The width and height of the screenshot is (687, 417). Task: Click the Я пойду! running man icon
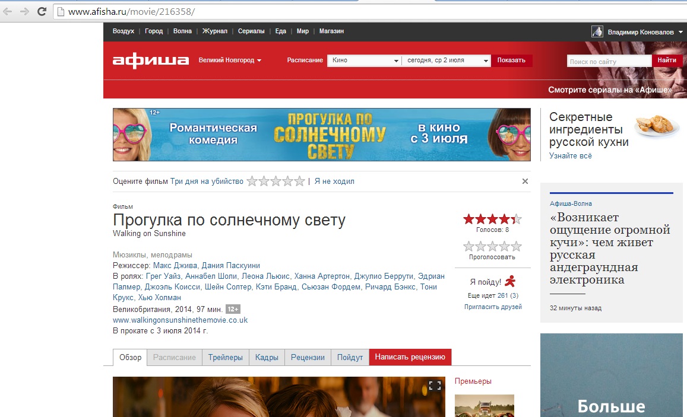click(510, 281)
